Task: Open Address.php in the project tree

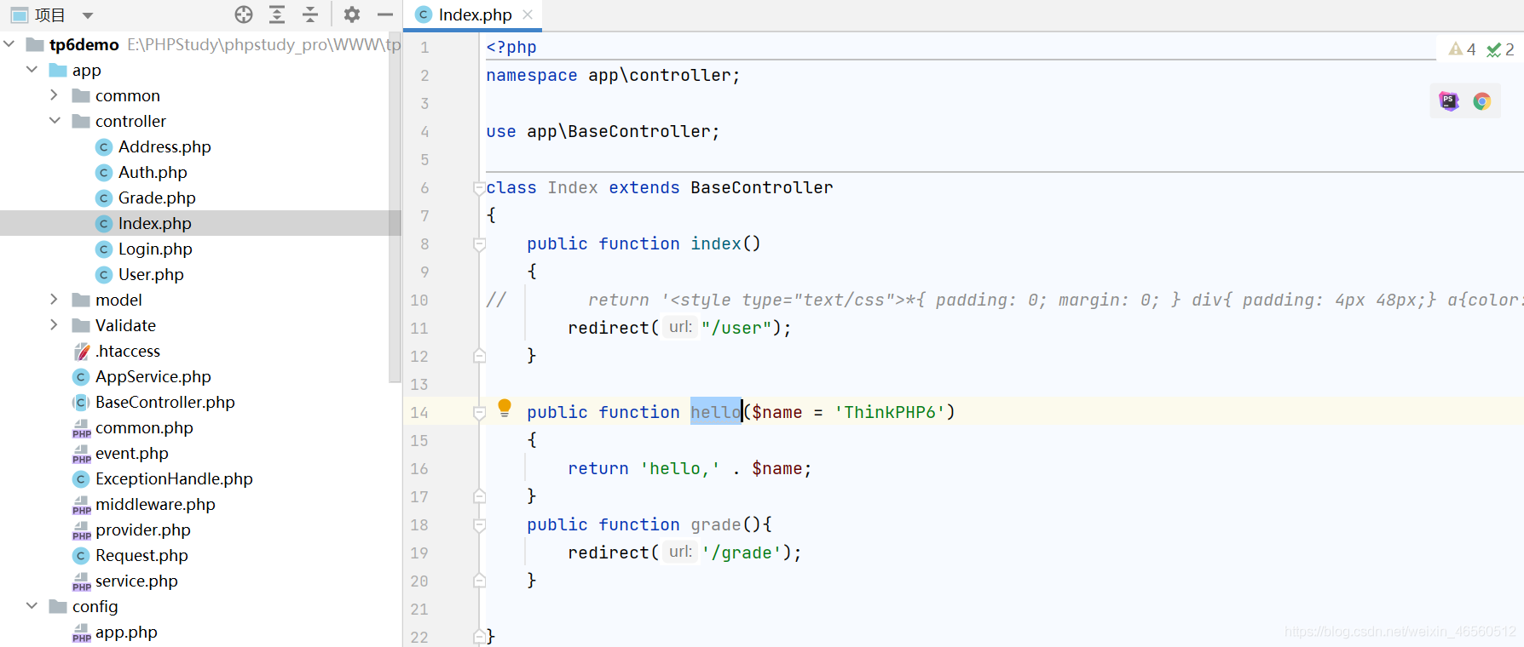Action: pos(165,146)
